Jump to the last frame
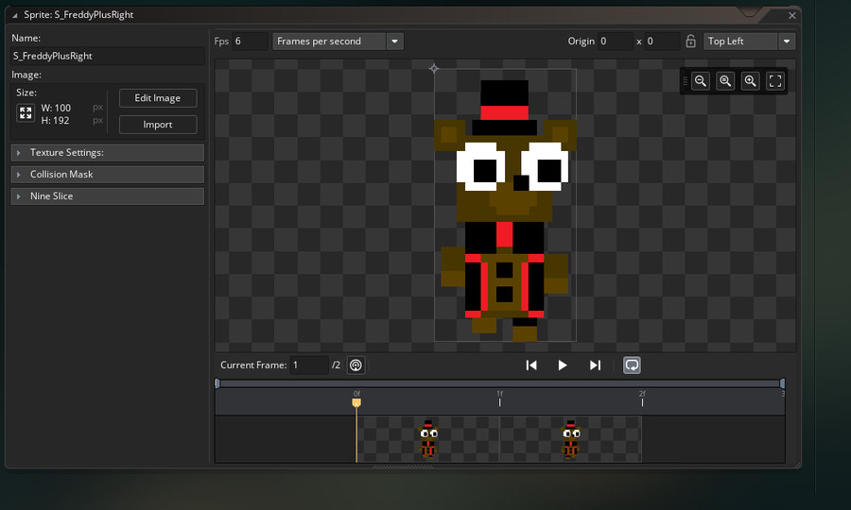 pyautogui.click(x=595, y=365)
